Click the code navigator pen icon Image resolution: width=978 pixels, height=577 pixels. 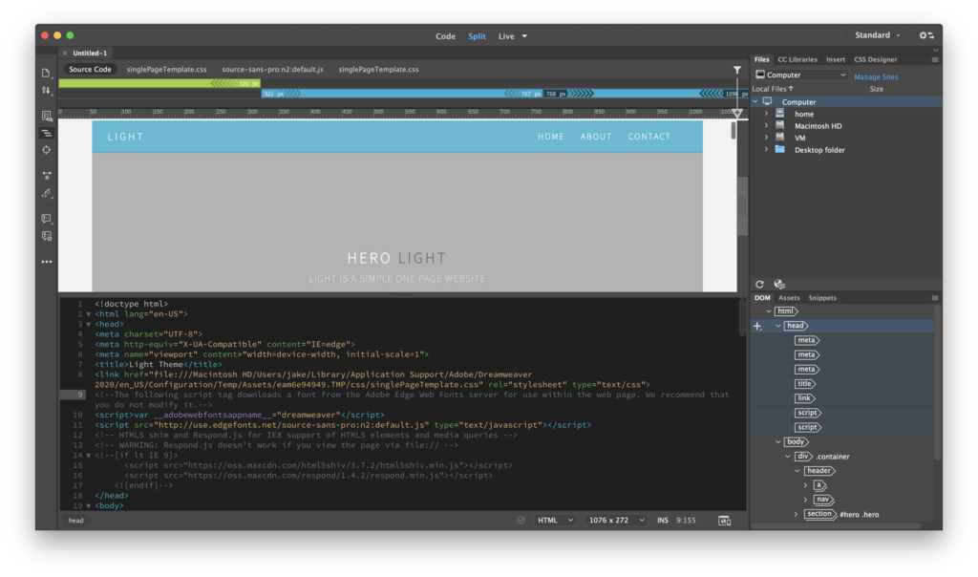coord(46,193)
